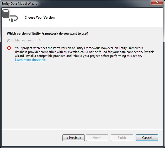The image size is (165, 148).
Task: Click the plug connector graphic in header
Action: point(13,19)
